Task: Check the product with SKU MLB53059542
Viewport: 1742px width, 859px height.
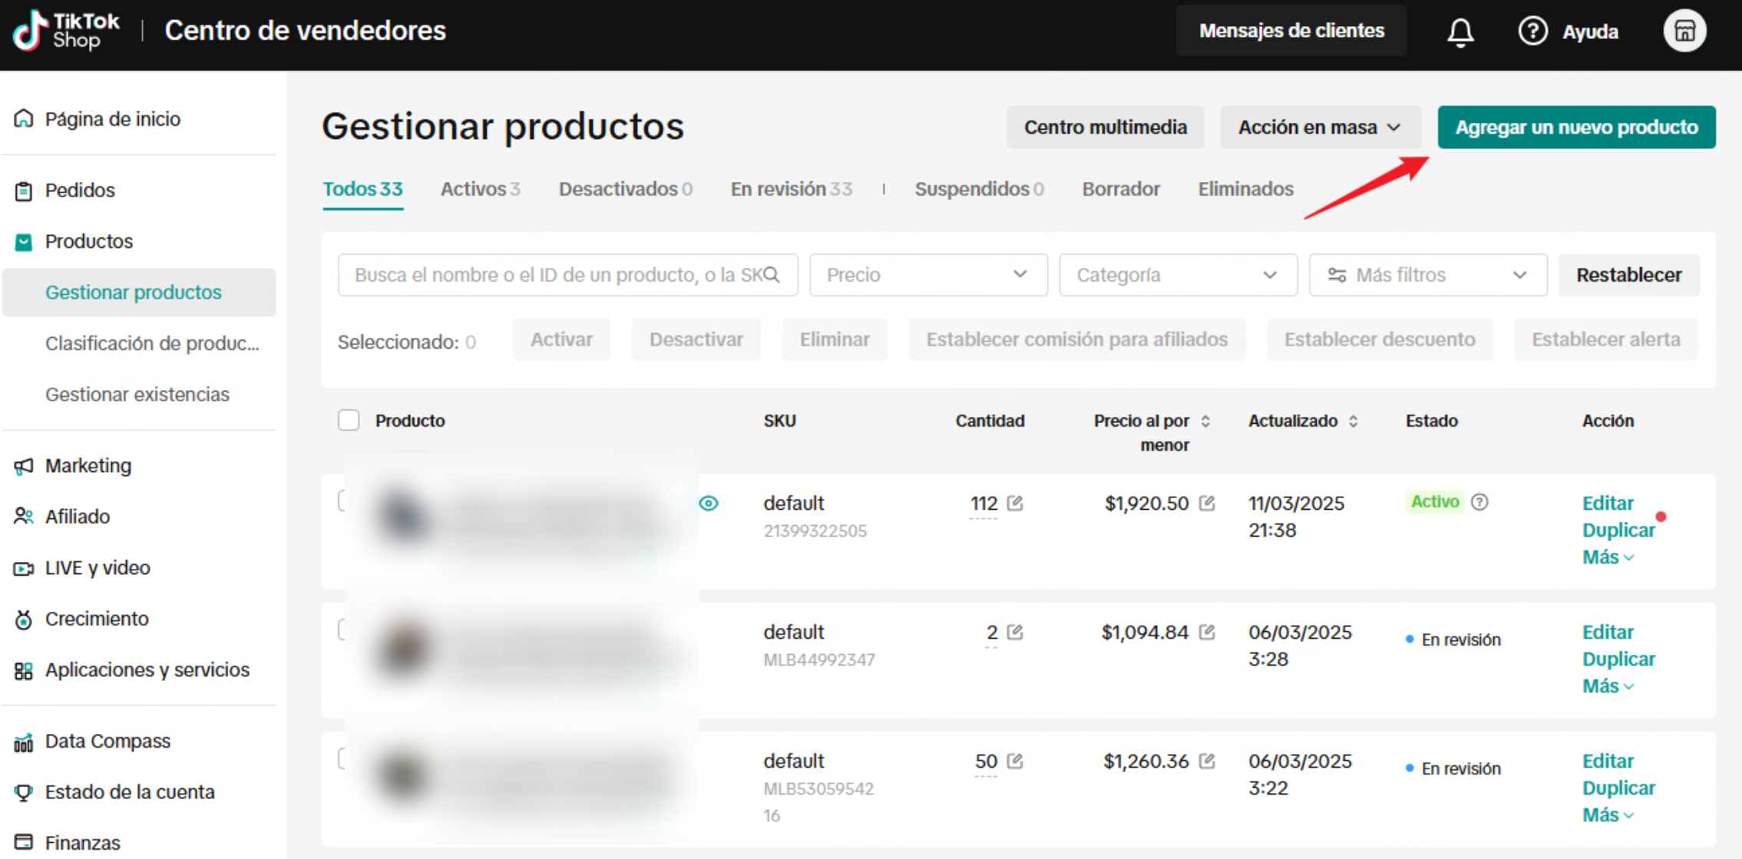Action: click(x=342, y=759)
